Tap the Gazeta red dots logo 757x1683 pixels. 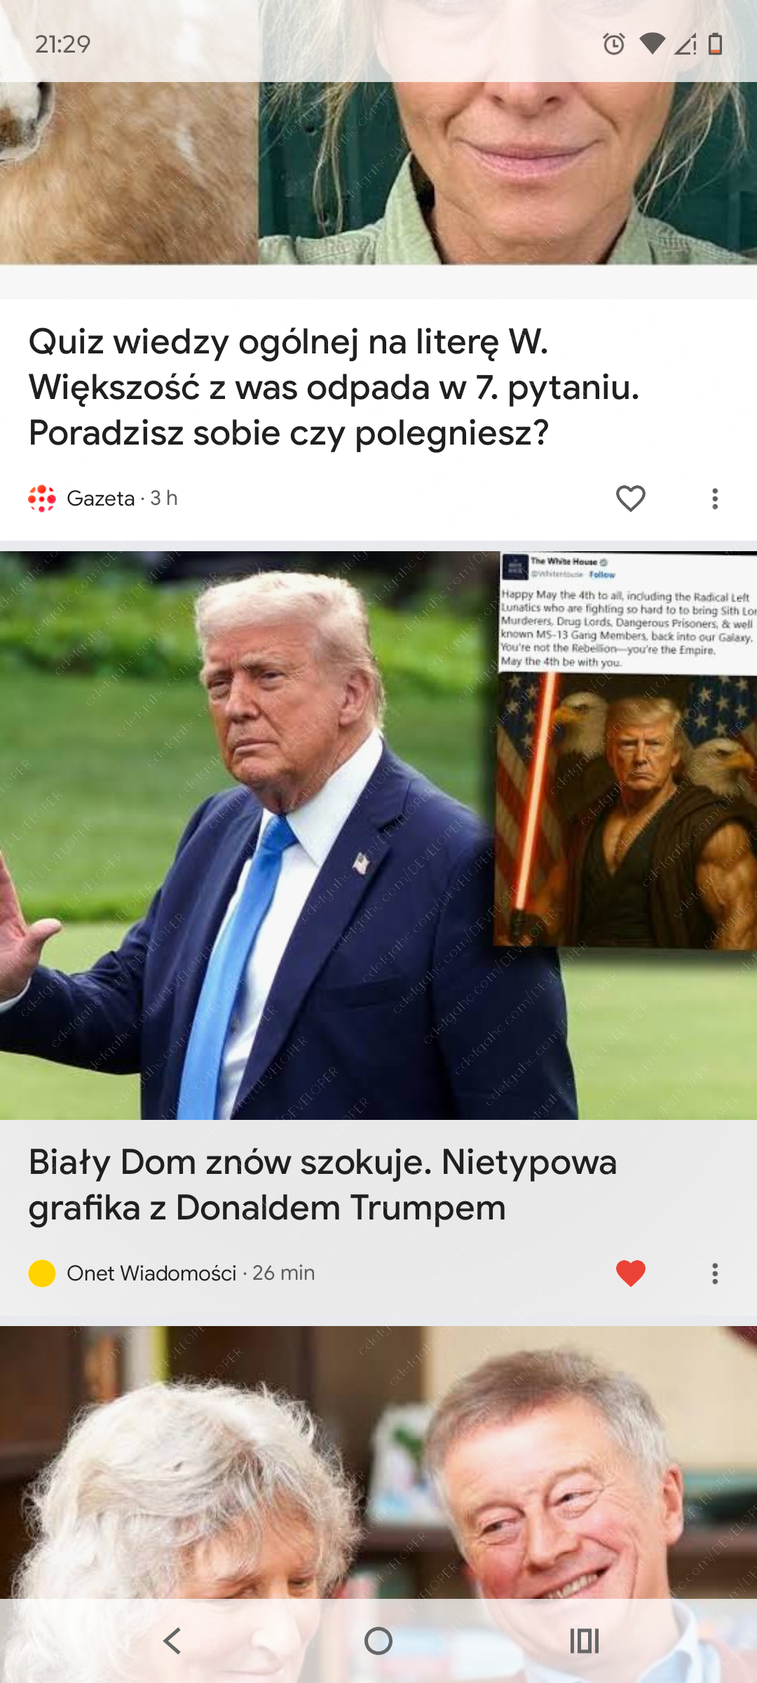tap(42, 499)
